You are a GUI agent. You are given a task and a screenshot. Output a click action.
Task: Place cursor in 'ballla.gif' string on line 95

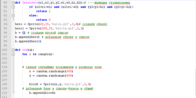65,29
